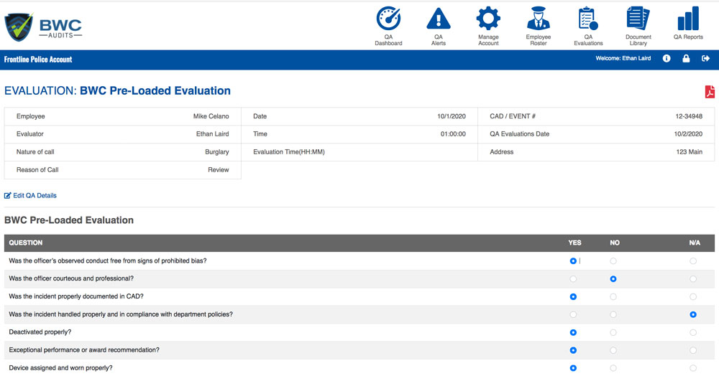Click the Yes radio for prohibited bias question
Image resolution: width=719 pixels, height=376 pixels.
573,261
